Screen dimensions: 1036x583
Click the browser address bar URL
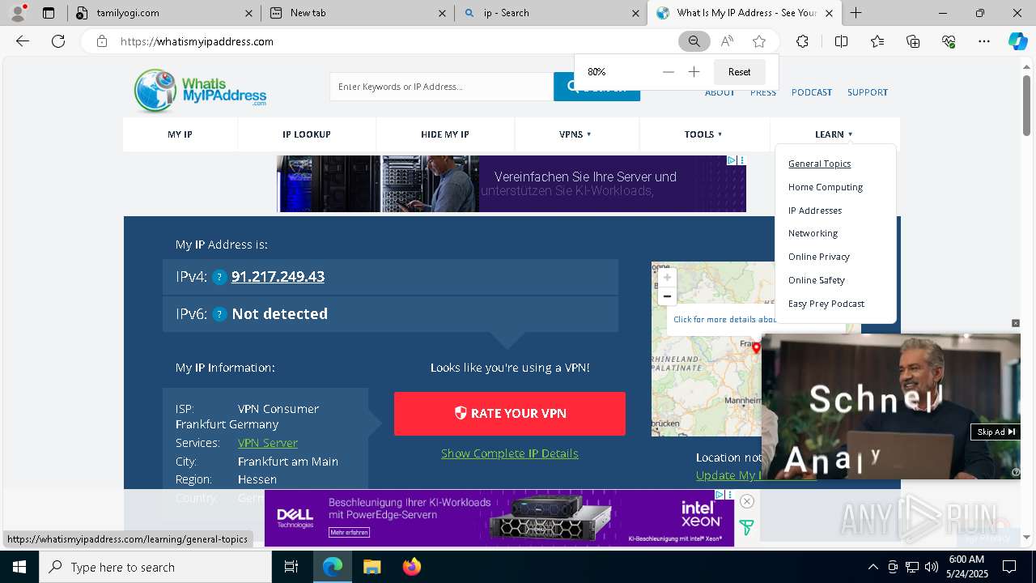pyautogui.click(x=197, y=41)
